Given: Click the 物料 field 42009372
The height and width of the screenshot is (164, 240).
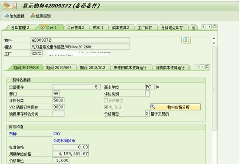Looking at the screenshot, I should pyautogui.click(x=80, y=40).
